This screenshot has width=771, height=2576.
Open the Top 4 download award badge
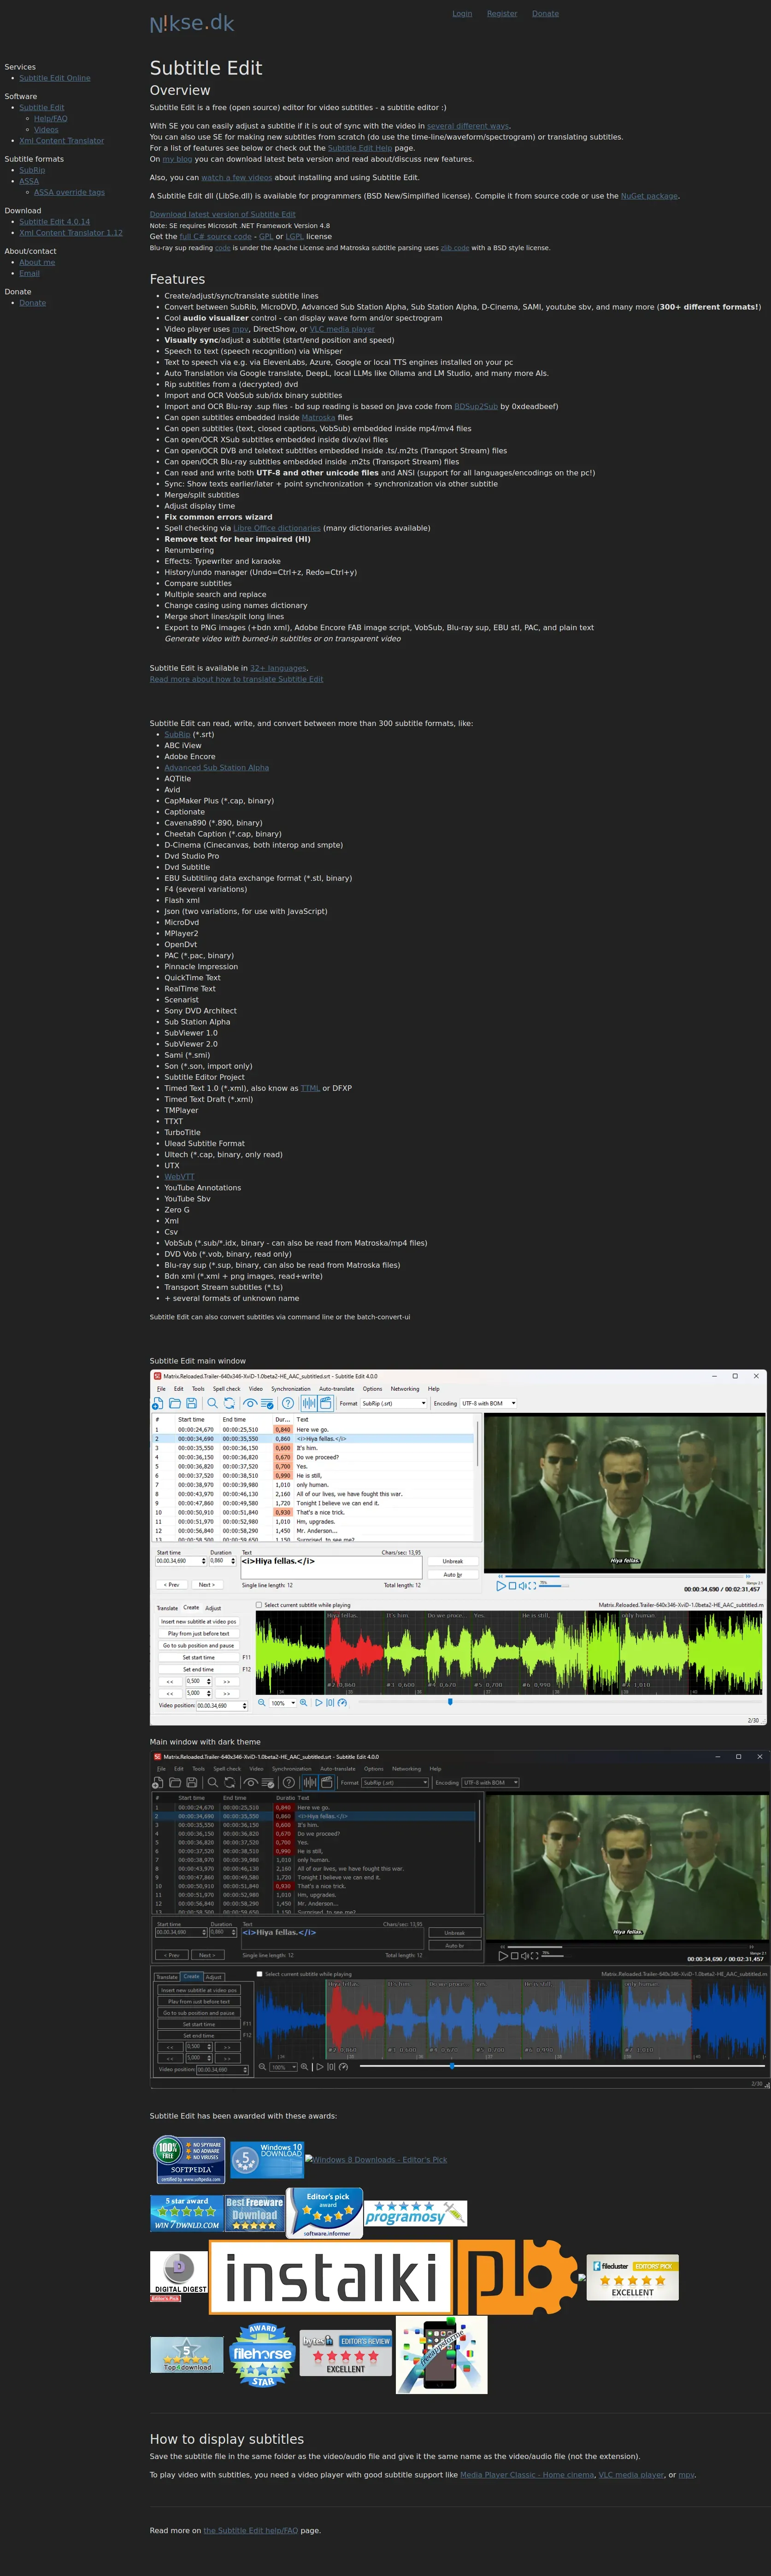pos(187,2355)
